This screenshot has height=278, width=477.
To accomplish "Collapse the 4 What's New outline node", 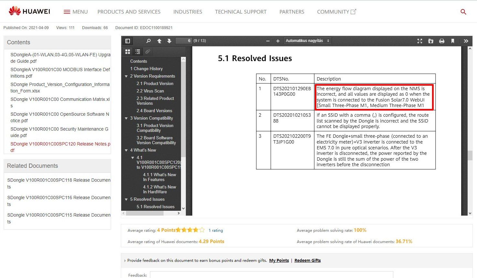I will pyautogui.click(x=126, y=150).
